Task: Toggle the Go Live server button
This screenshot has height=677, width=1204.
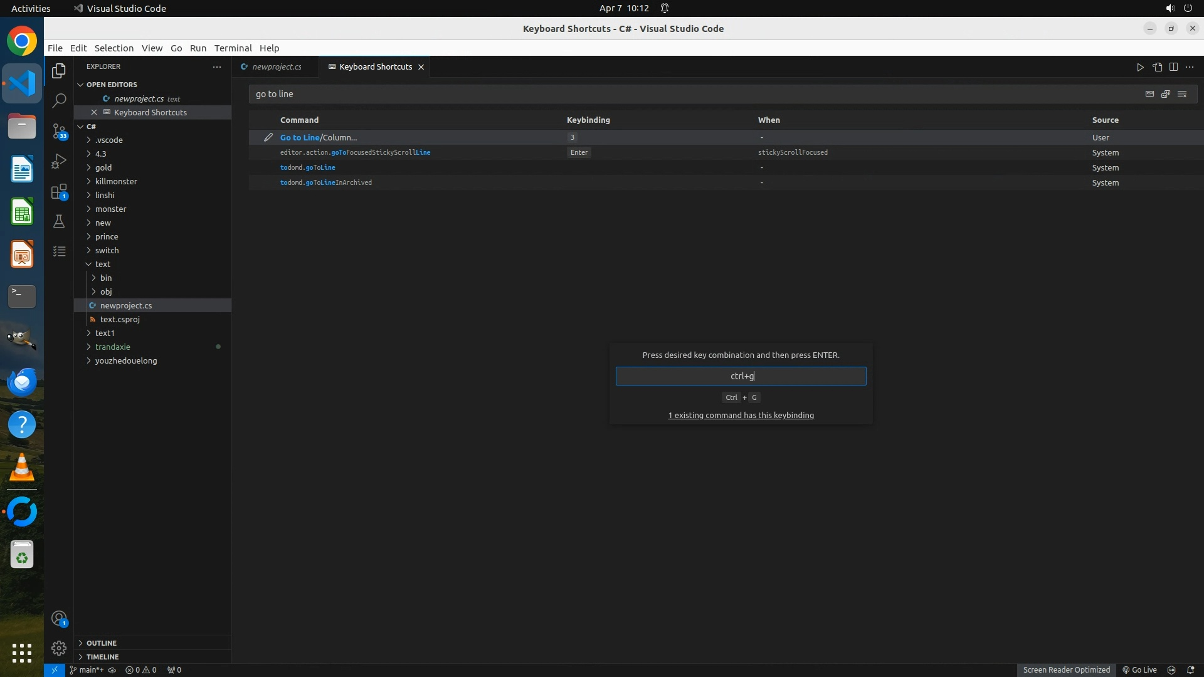Action: tap(1139, 669)
